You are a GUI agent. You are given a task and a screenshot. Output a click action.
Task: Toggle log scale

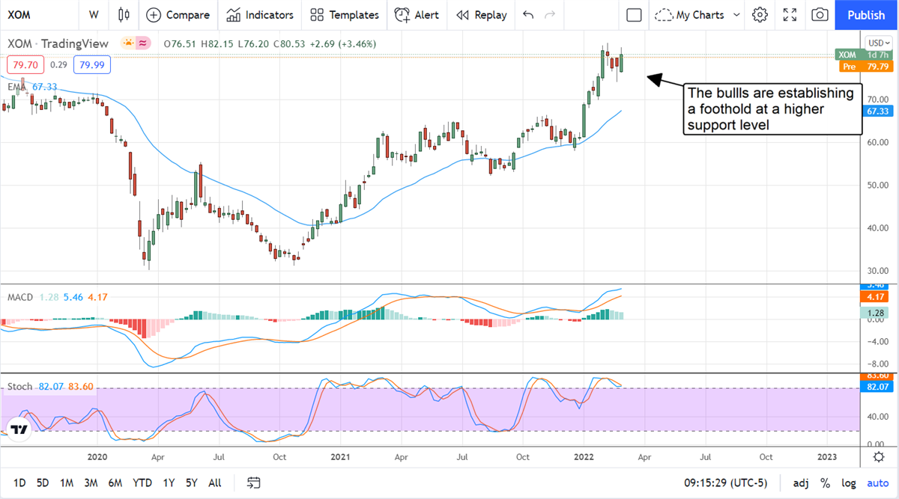click(849, 483)
